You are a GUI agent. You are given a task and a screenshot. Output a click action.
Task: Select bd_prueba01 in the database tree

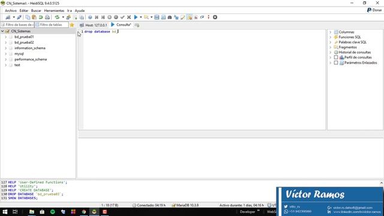tap(24, 37)
